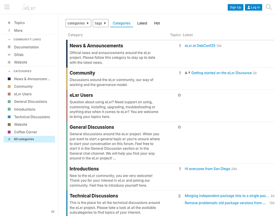
Task: Click the Documentation book icon in sidebar
Action: coord(9,47)
